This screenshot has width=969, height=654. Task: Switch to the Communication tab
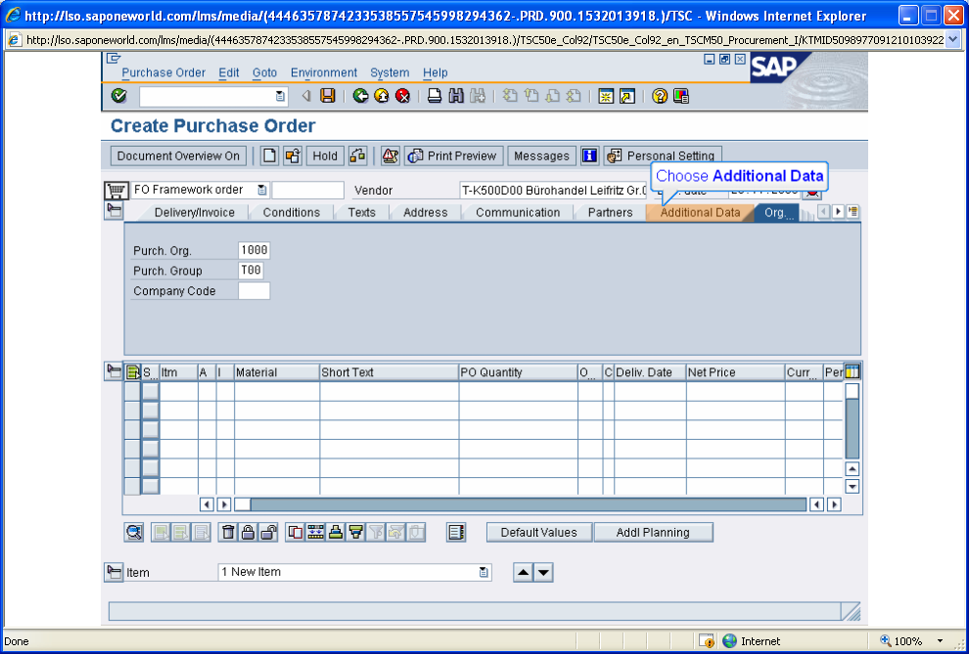click(518, 212)
